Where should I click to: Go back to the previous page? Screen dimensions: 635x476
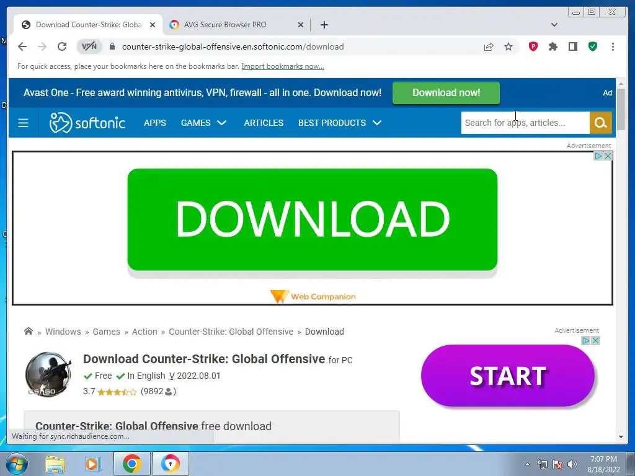pos(22,46)
